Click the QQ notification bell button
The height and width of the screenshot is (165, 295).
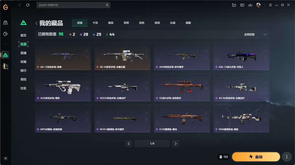click(x=223, y=157)
